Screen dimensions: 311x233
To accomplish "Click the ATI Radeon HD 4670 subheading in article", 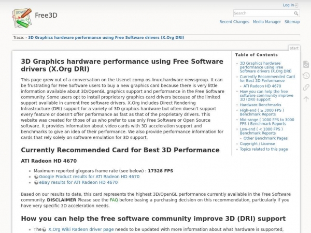I will pyautogui.click(x=49, y=161).
